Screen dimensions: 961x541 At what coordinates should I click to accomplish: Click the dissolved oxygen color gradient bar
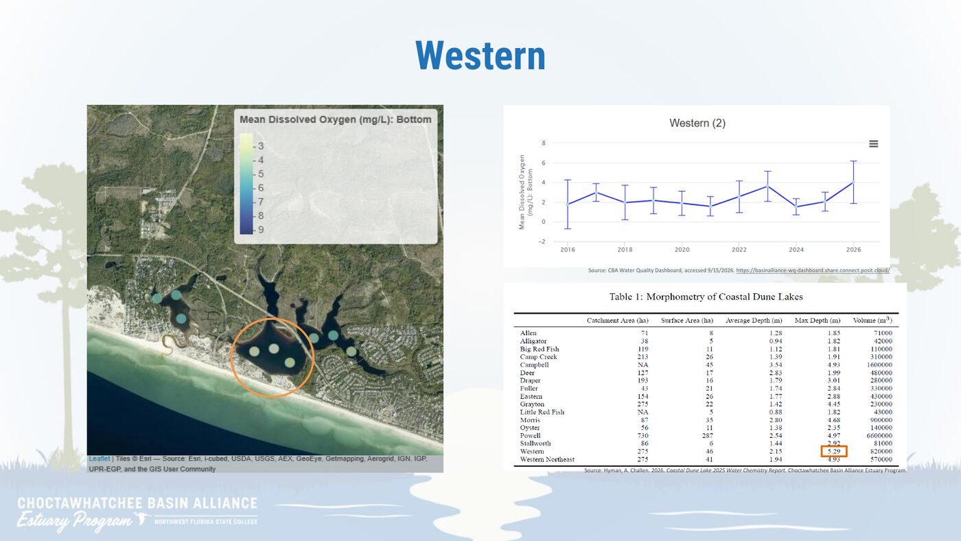coord(246,185)
